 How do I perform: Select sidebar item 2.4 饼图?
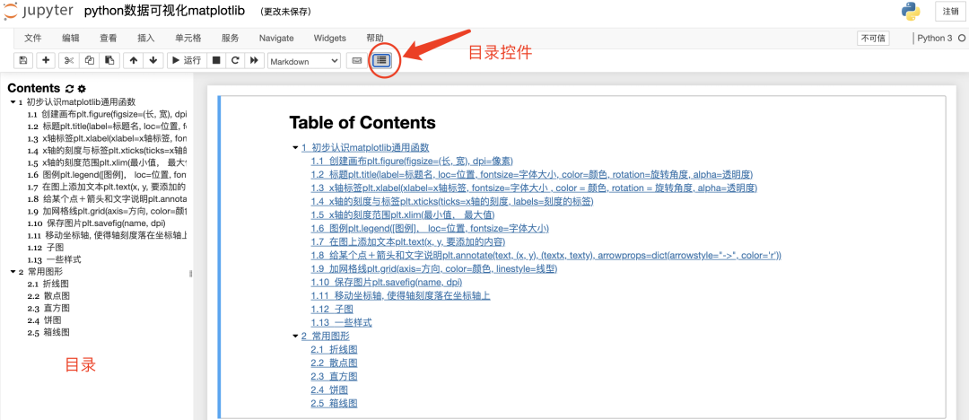click(44, 320)
